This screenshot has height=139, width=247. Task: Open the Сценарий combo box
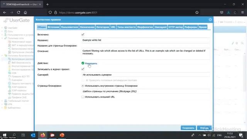click(x=146, y=75)
